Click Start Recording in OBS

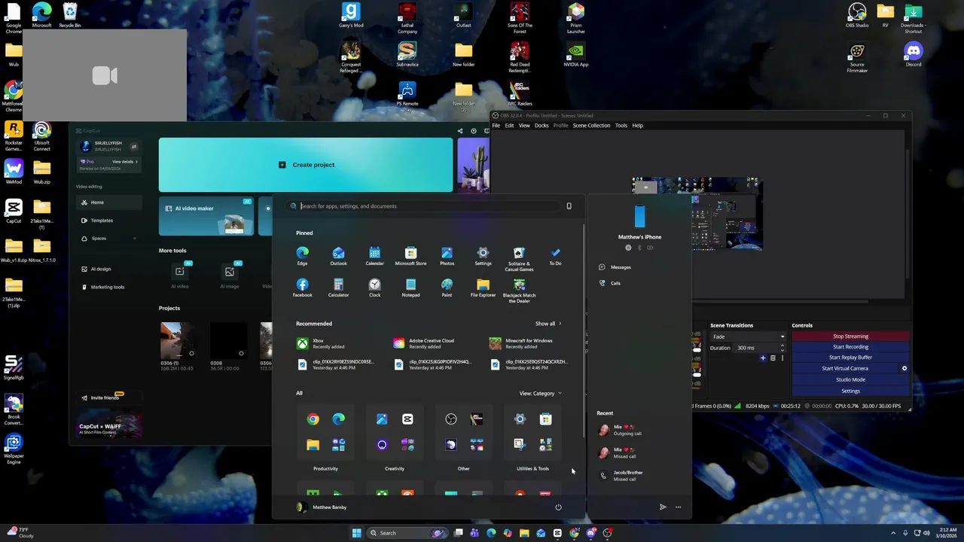pyautogui.click(x=850, y=347)
